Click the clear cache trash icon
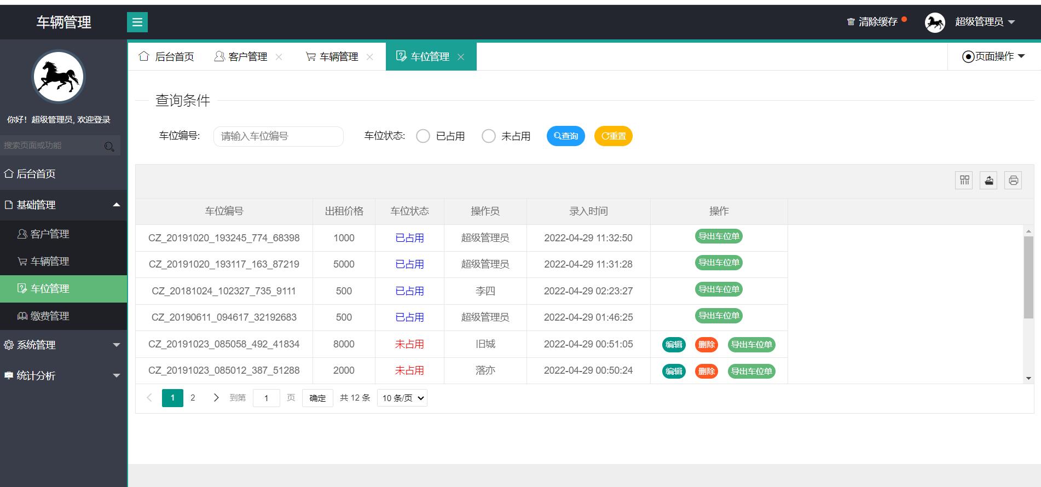1041x487 pixels. point(851,22)
